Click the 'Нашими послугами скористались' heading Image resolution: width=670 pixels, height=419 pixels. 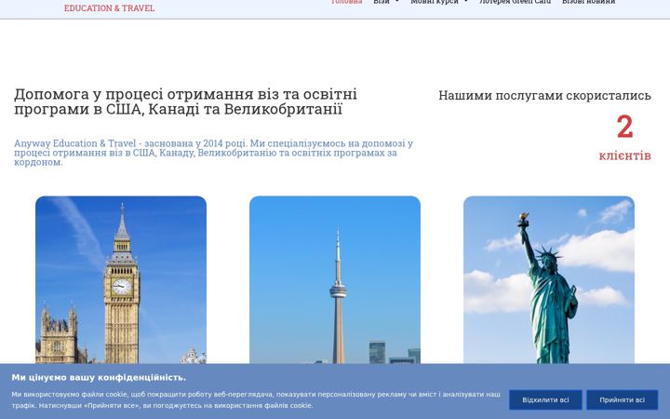point(544,95)
